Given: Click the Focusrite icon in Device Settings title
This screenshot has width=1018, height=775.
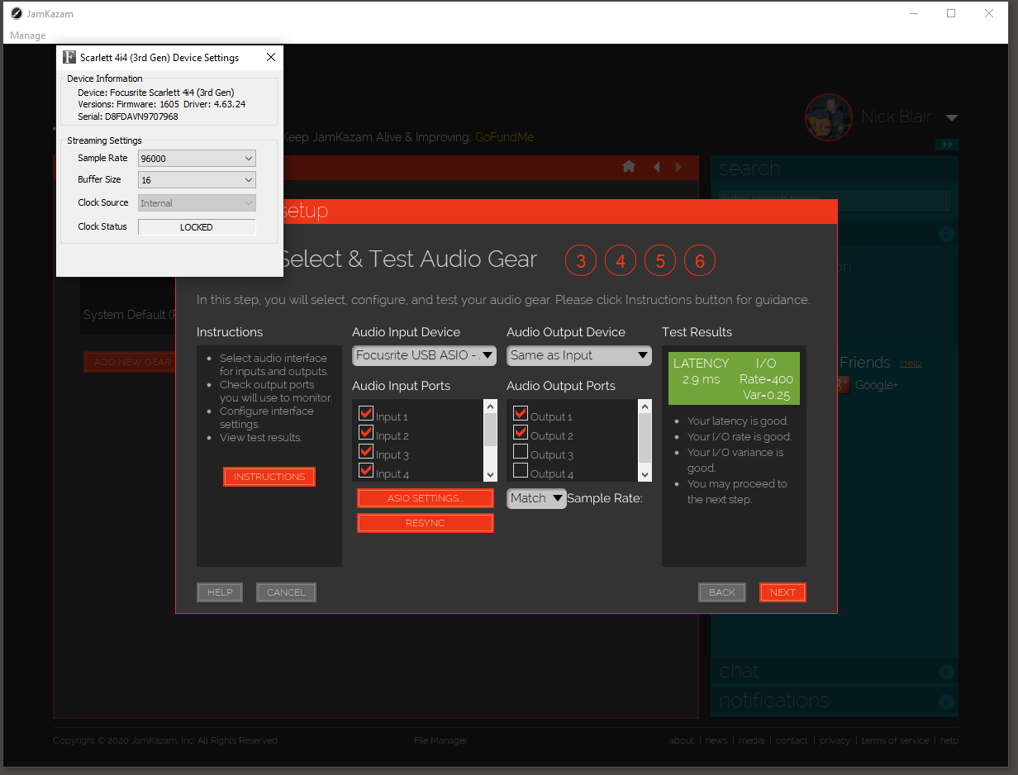Looking at the screenshot, I should pyautogui.click(x=69, y=57).
